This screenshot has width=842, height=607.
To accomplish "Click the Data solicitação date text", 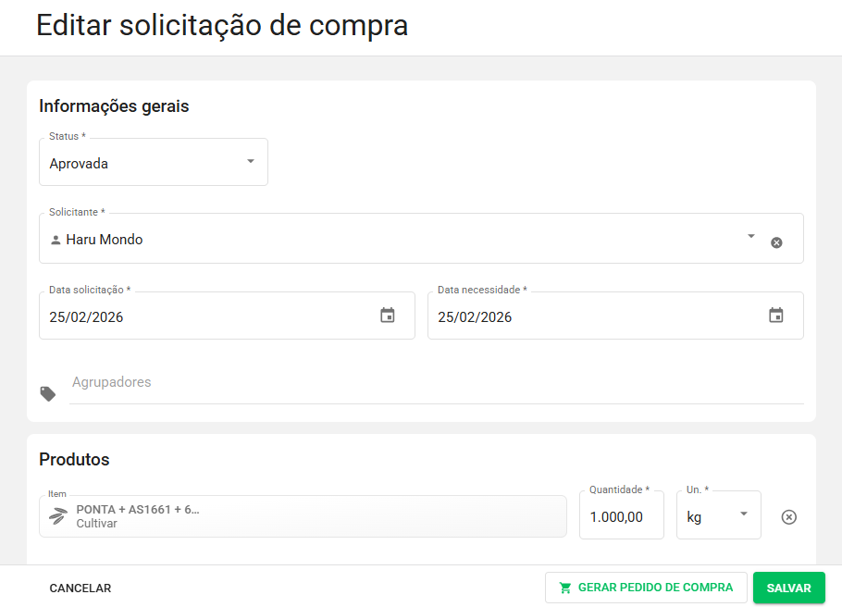I will click(x=87, y=317).
